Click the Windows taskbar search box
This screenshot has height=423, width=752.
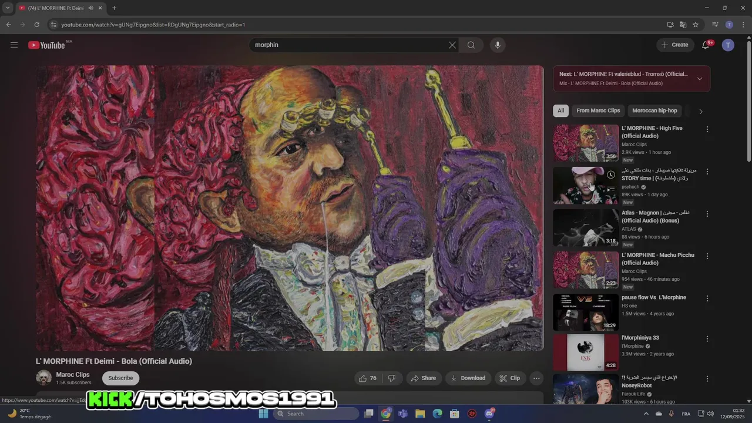pyautogui.click(x=316, y=414)
